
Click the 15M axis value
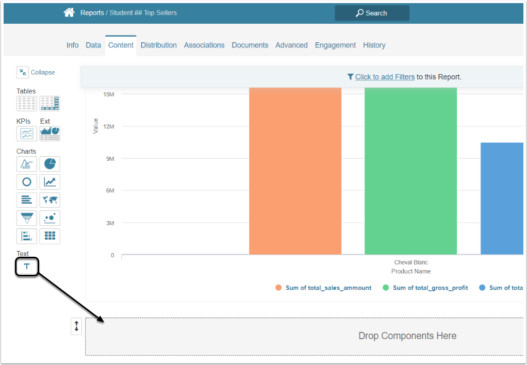coord(109,94)
